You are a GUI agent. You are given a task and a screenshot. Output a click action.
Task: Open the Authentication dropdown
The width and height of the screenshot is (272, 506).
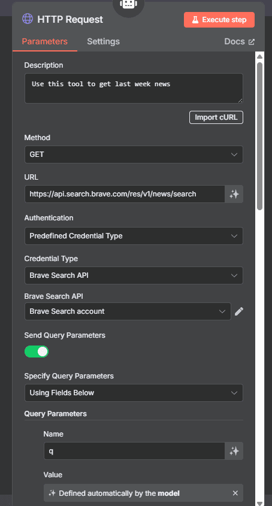(134, 236)
